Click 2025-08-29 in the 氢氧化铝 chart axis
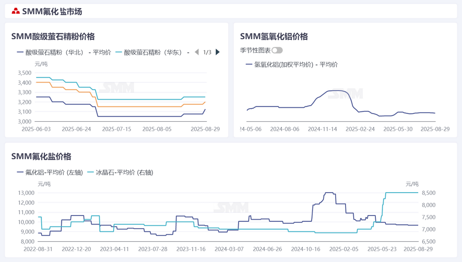The image size is (462, 262). point(435,129)
